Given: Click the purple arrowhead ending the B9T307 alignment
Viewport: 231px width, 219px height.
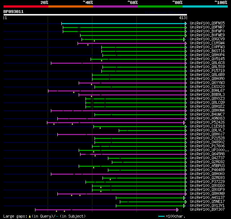Looking at the screenshot, I should coord(178,210).
